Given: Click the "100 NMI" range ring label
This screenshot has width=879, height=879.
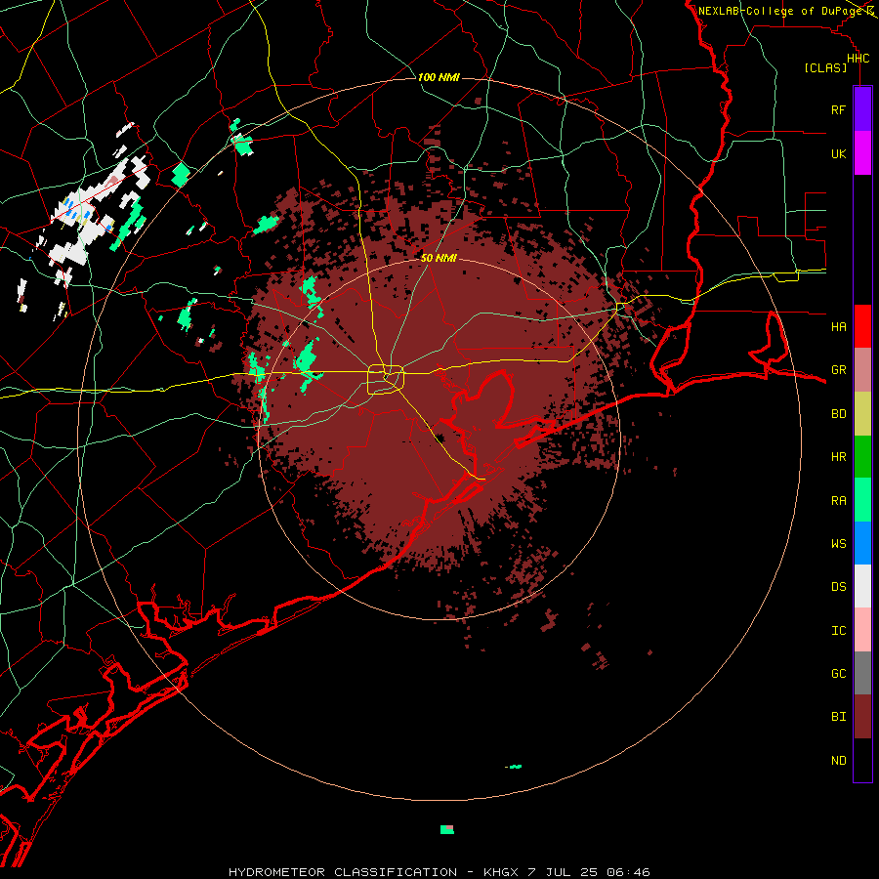Looking at the screenshot, I should (x=439, y=77).
